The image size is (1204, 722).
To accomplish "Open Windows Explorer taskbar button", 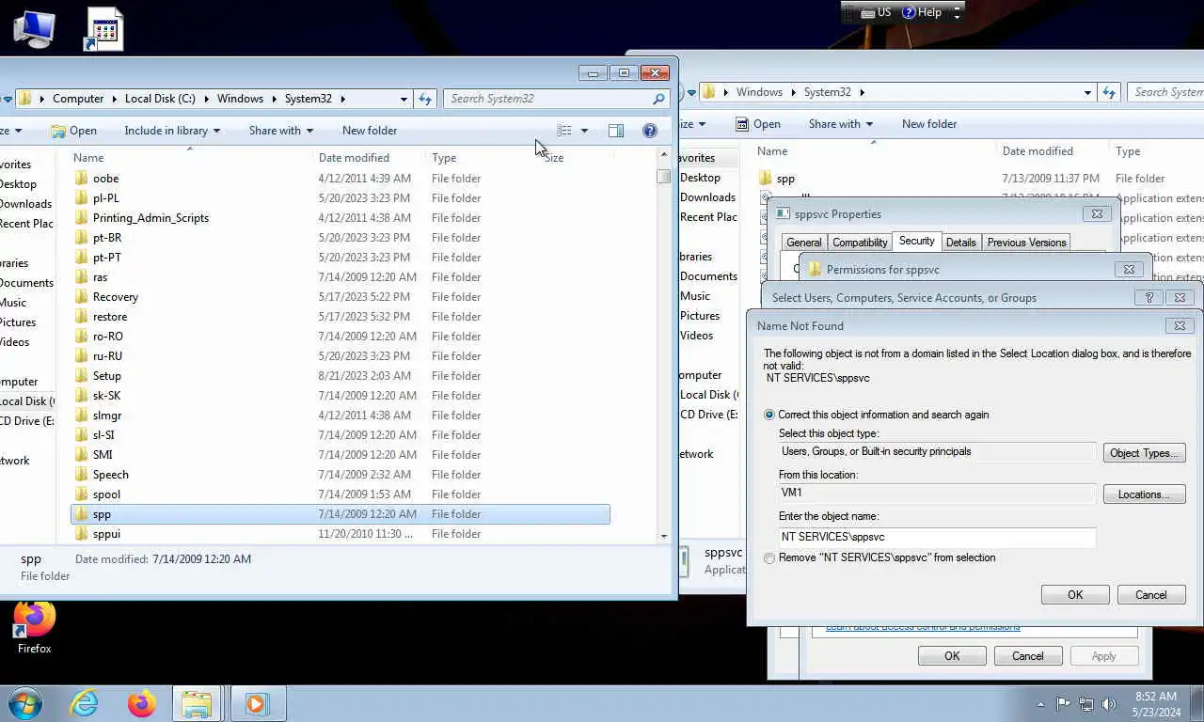I will point(197,703).
